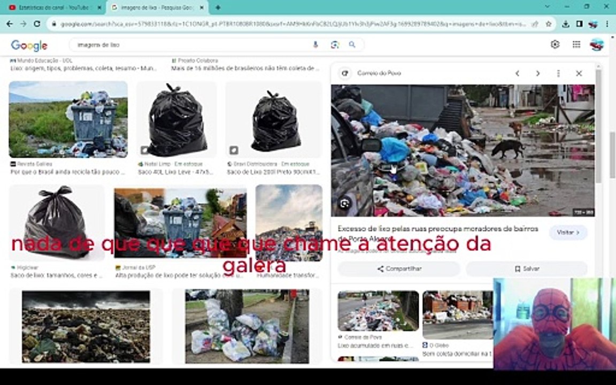Click the main page vertical scrollbar
Screen dimensions: 616x385
(x=612, y=155)
